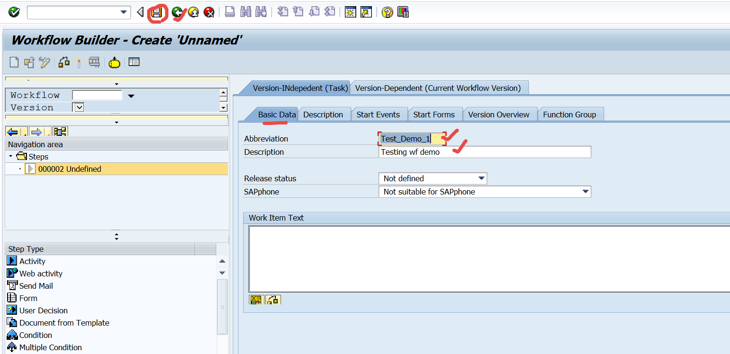730x354 pixels.
Task: Cancel the transaction with the red X icon
Action: coord(210,13)
